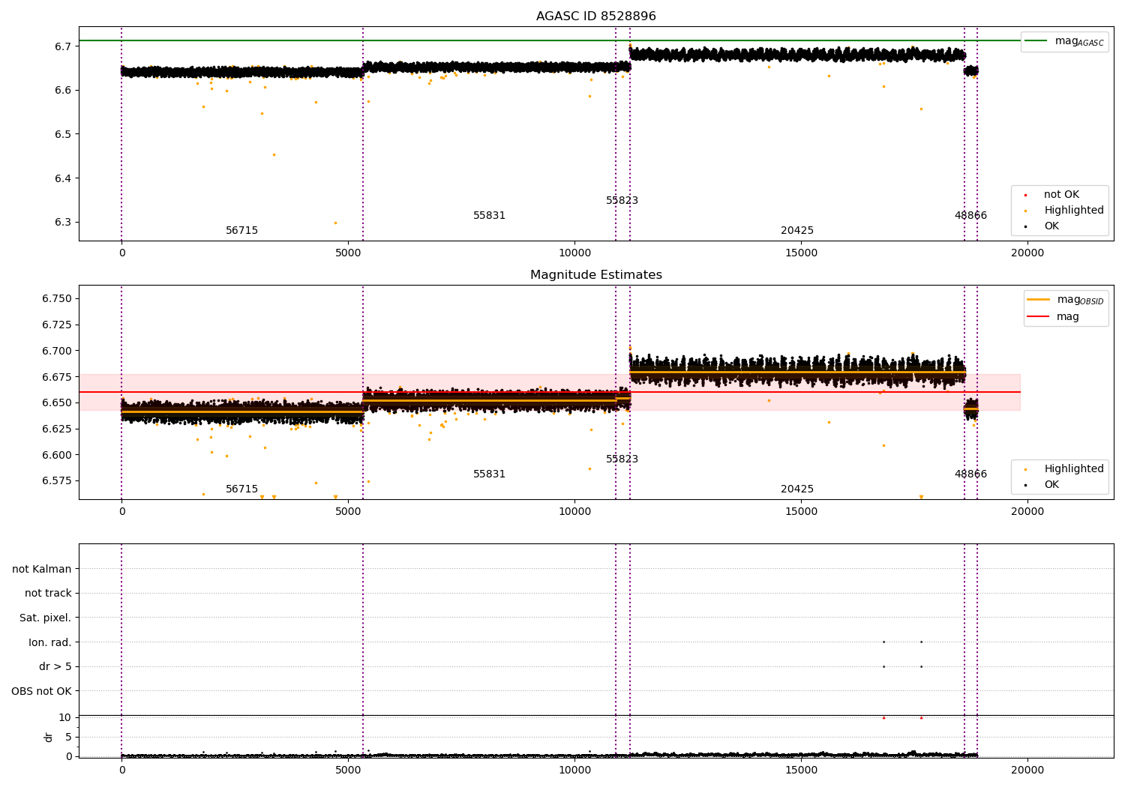Click the 'Highlighted' legend entry in middle plot
This screenshot has width=1125, height=787.
click(x=1064, y=469)
